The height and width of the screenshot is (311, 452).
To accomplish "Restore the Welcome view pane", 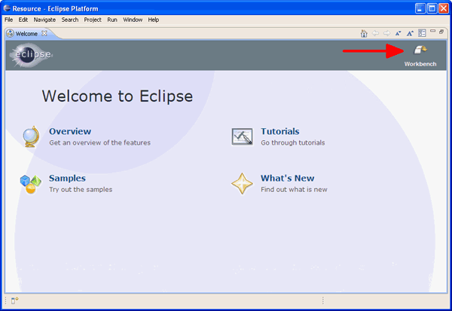I will coord(441,32).
